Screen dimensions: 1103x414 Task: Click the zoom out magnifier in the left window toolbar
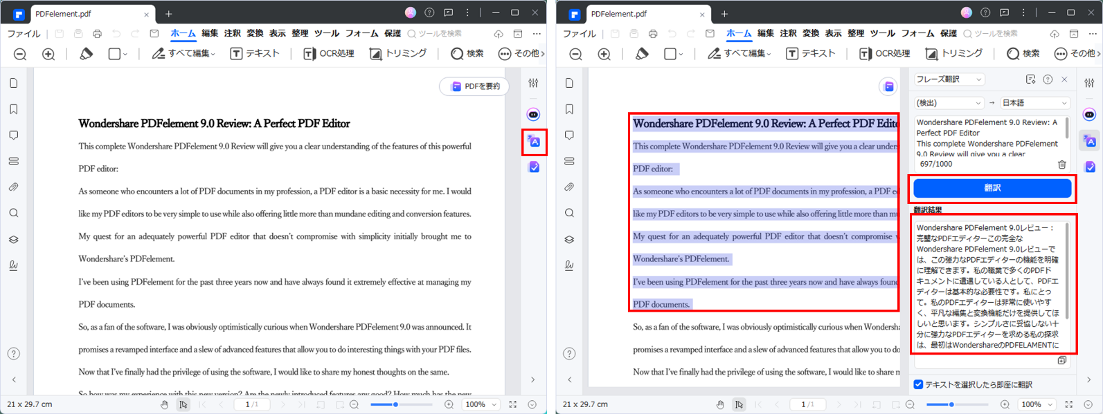point(20,54)
